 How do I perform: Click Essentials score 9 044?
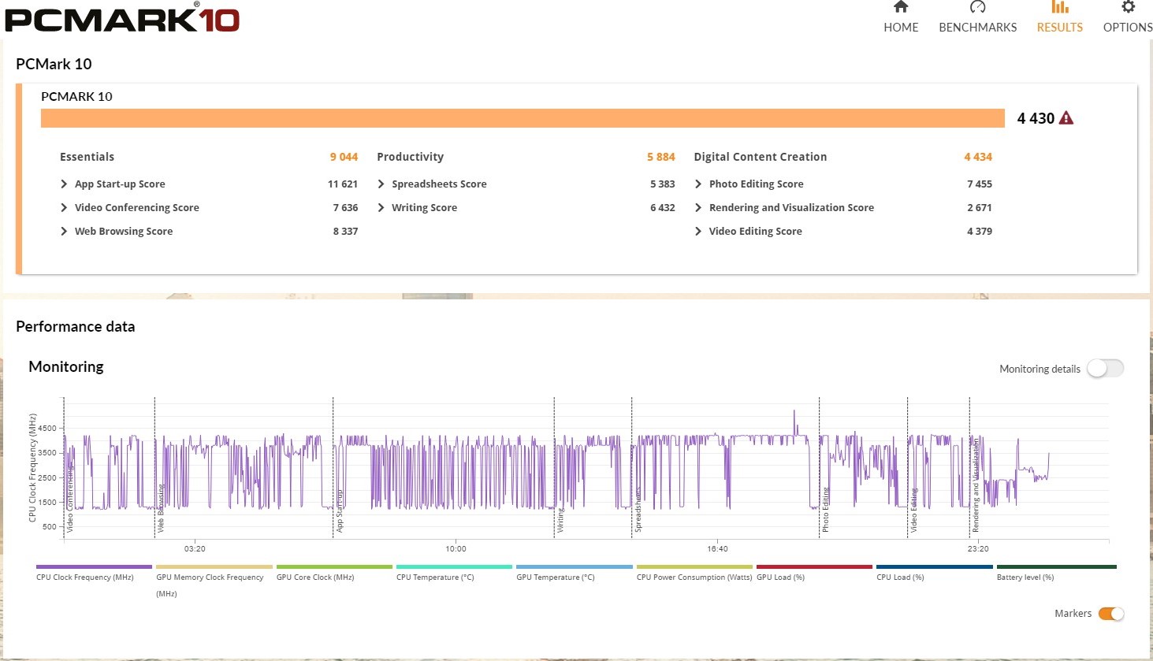pos(344,157)
